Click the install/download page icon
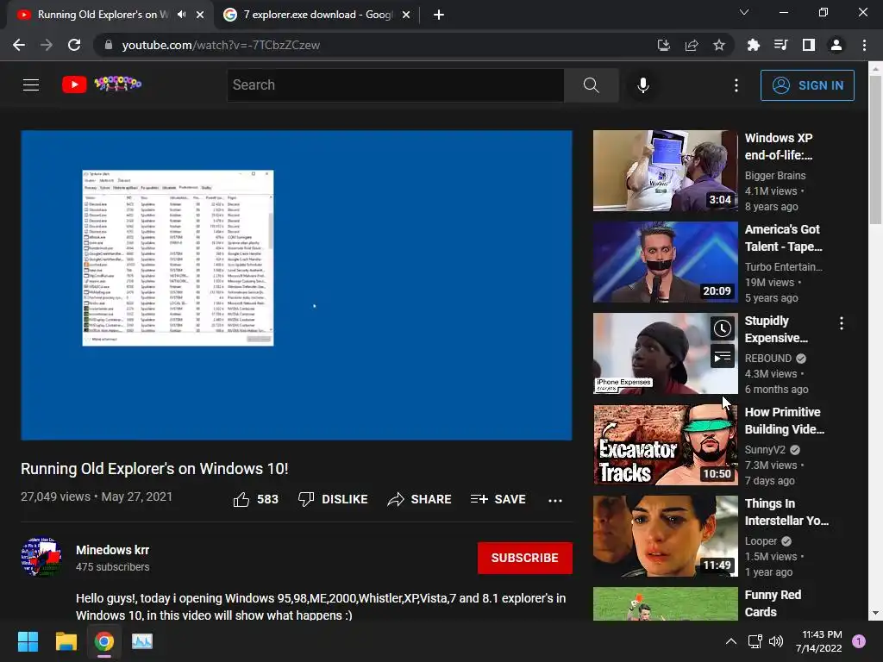Image resolution: width=883 pixels, height=662 pixels. (x=664, y=45)
